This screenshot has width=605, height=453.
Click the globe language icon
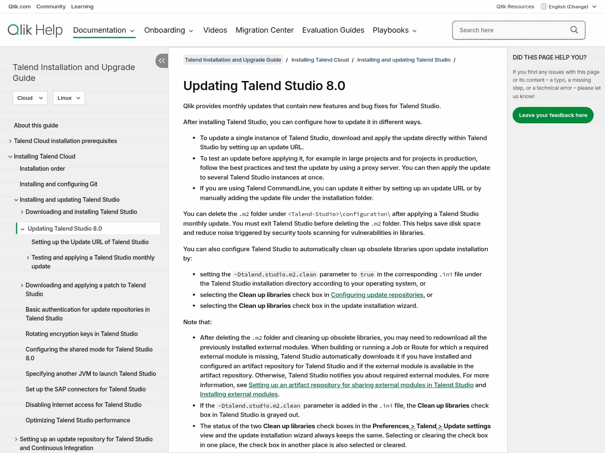tap(544, 6)
